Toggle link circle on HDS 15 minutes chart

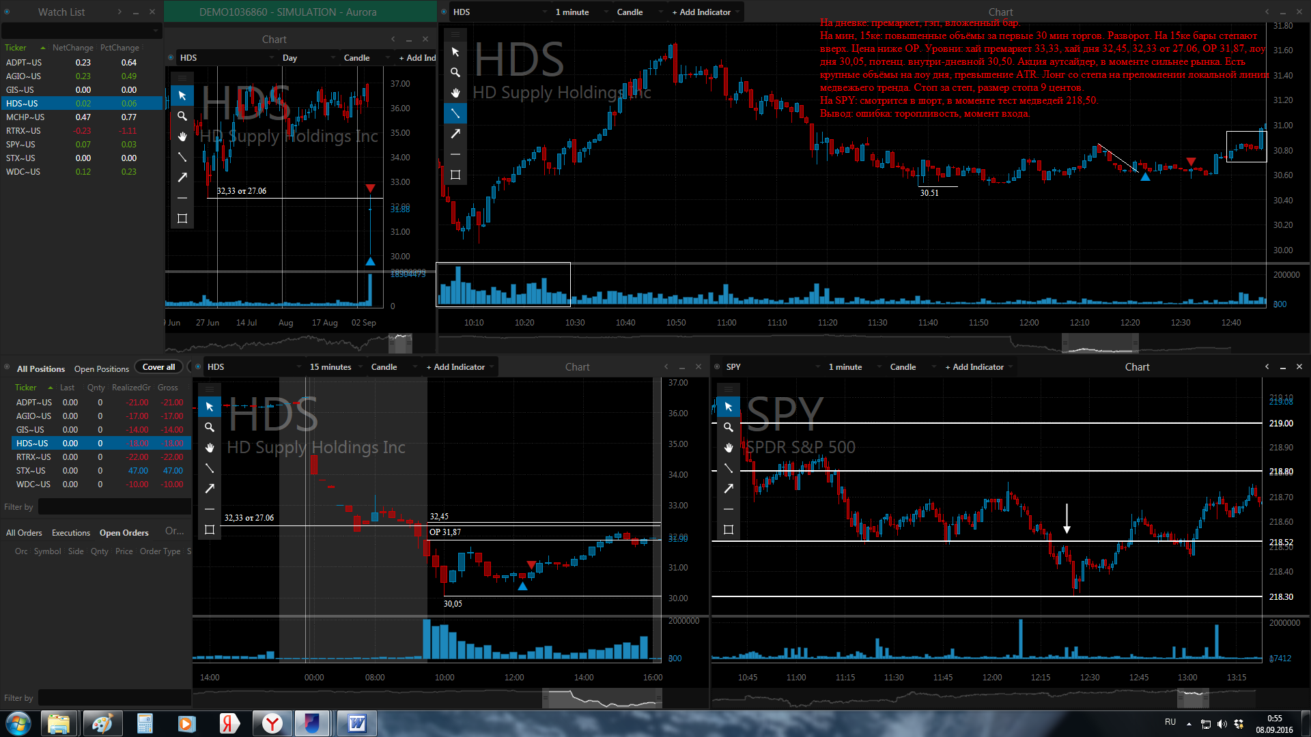198,366
